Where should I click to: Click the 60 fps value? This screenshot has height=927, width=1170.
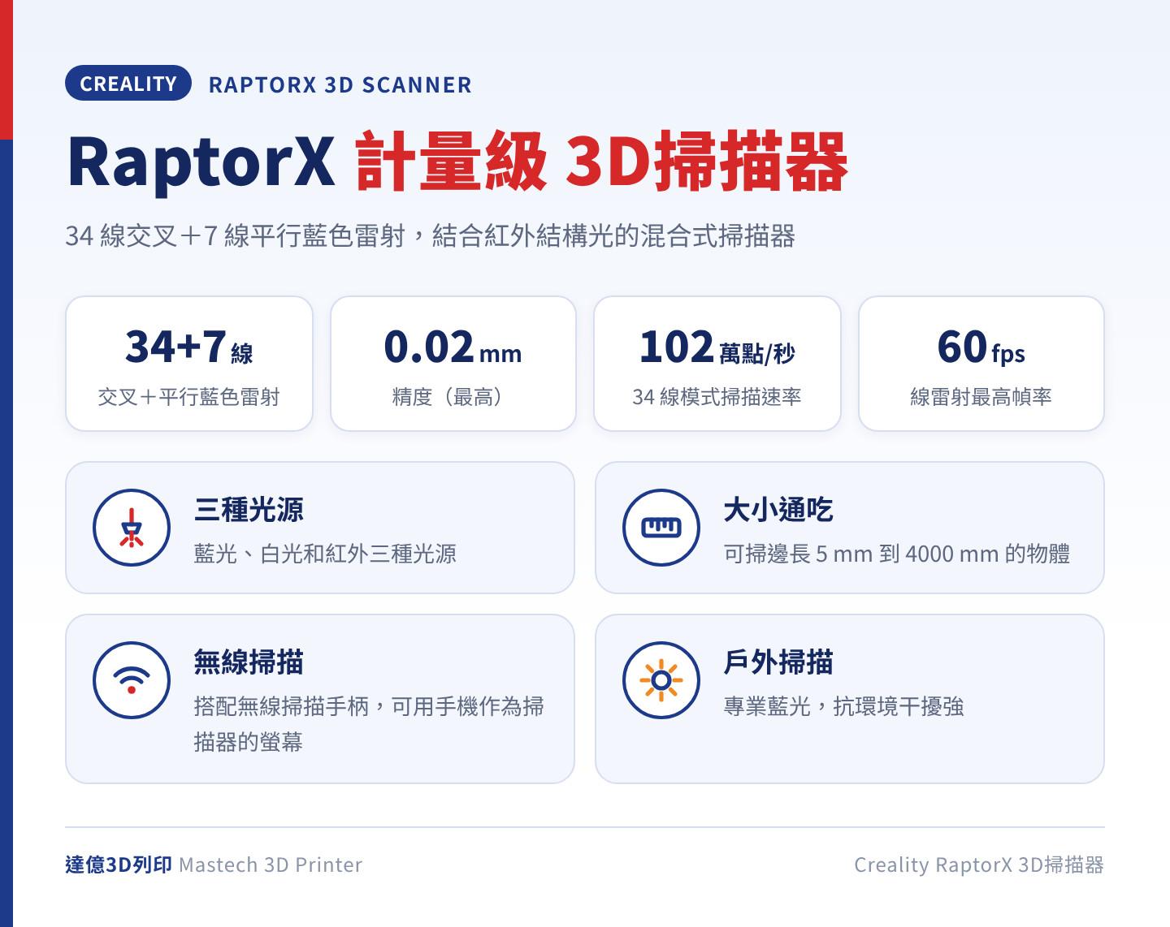click(981, 347)
